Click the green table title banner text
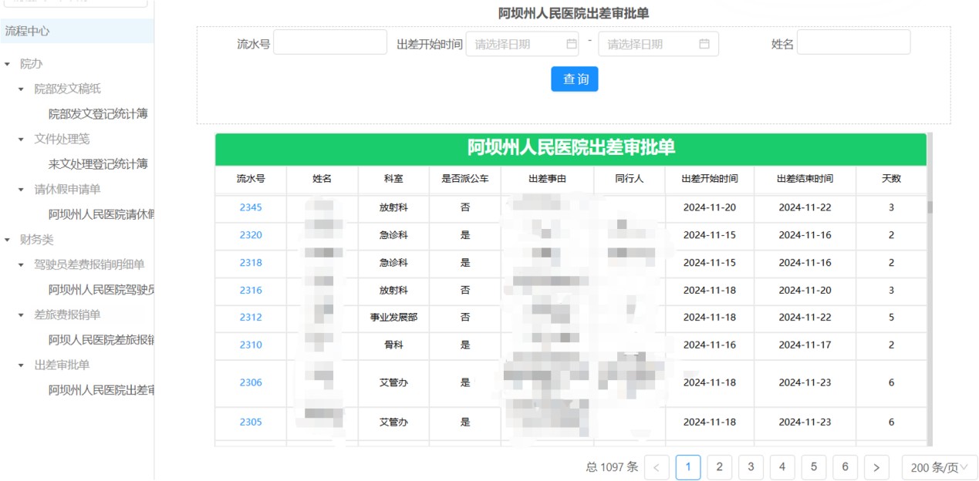Viewport: 979px width, 481px height. click(x=571, y=148)
